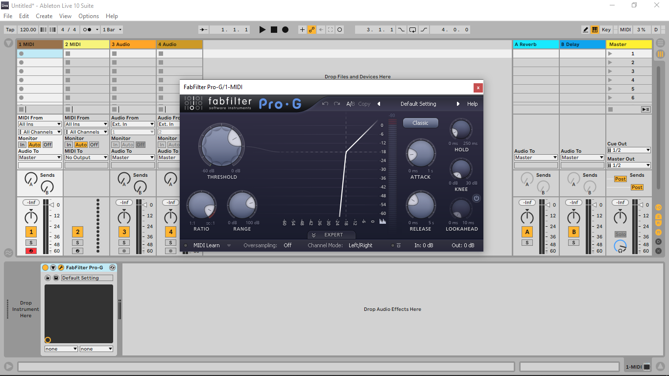669x376 pixels.
Task: Open track 1 All Channels dropdown
Action: point(40,132)
